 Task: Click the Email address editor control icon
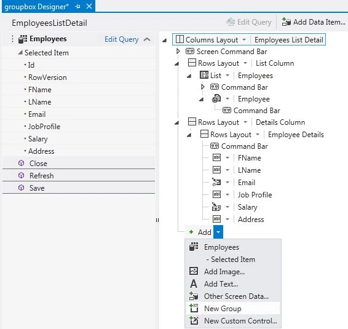click(x=216, y=182)
